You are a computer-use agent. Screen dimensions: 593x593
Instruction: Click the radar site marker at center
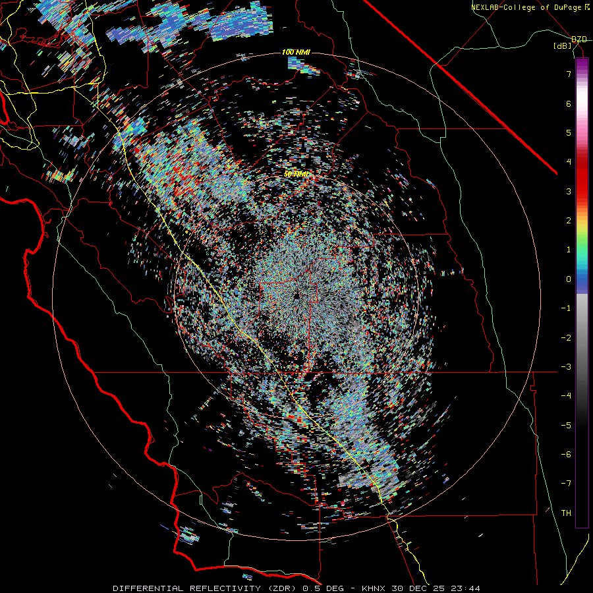point(297,296)
